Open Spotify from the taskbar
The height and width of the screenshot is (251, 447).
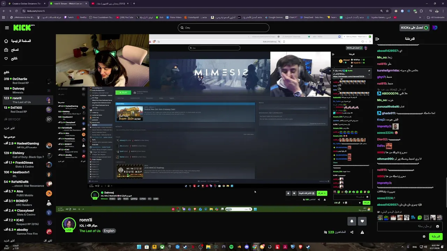[x=231, y=247]
